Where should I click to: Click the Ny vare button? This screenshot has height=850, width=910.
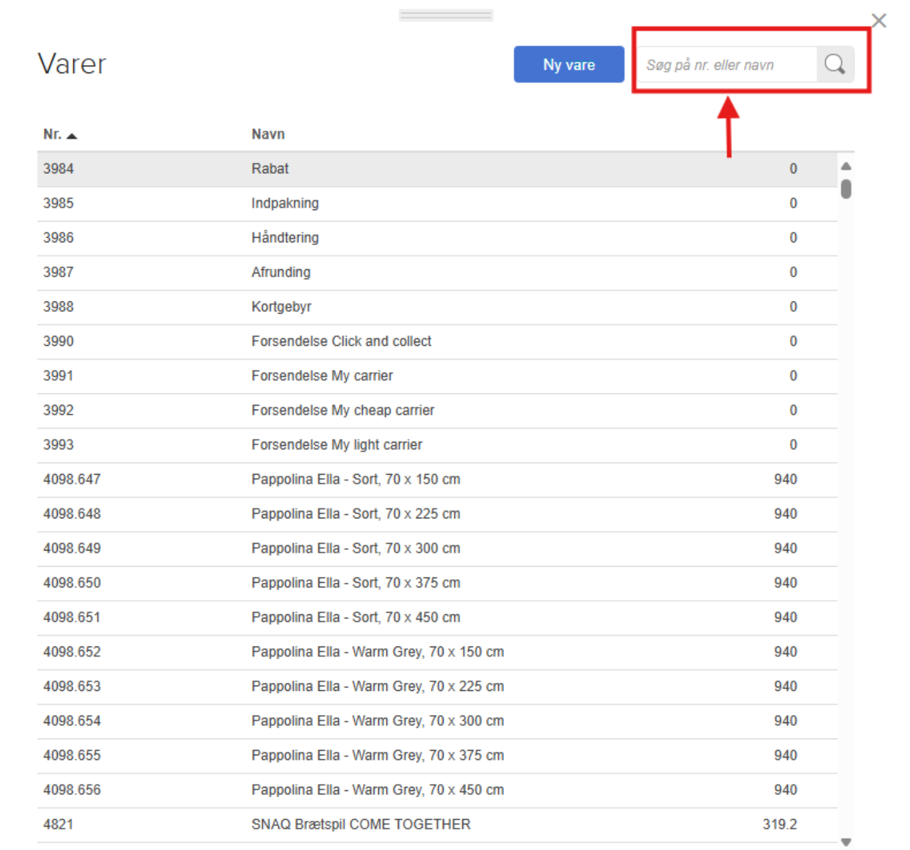(569, 64)
